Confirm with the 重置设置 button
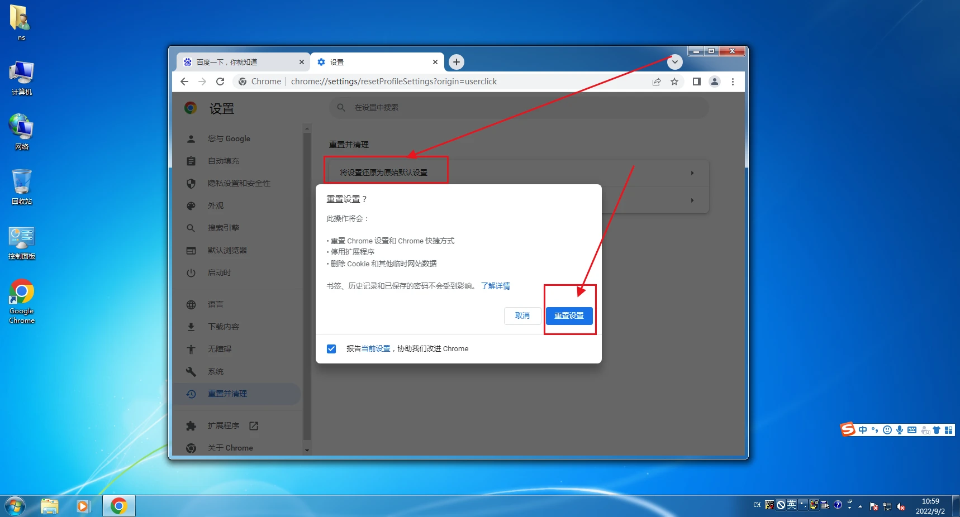 [569, 315]
